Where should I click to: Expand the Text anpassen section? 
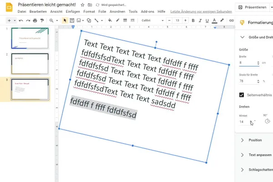point(242,155)
